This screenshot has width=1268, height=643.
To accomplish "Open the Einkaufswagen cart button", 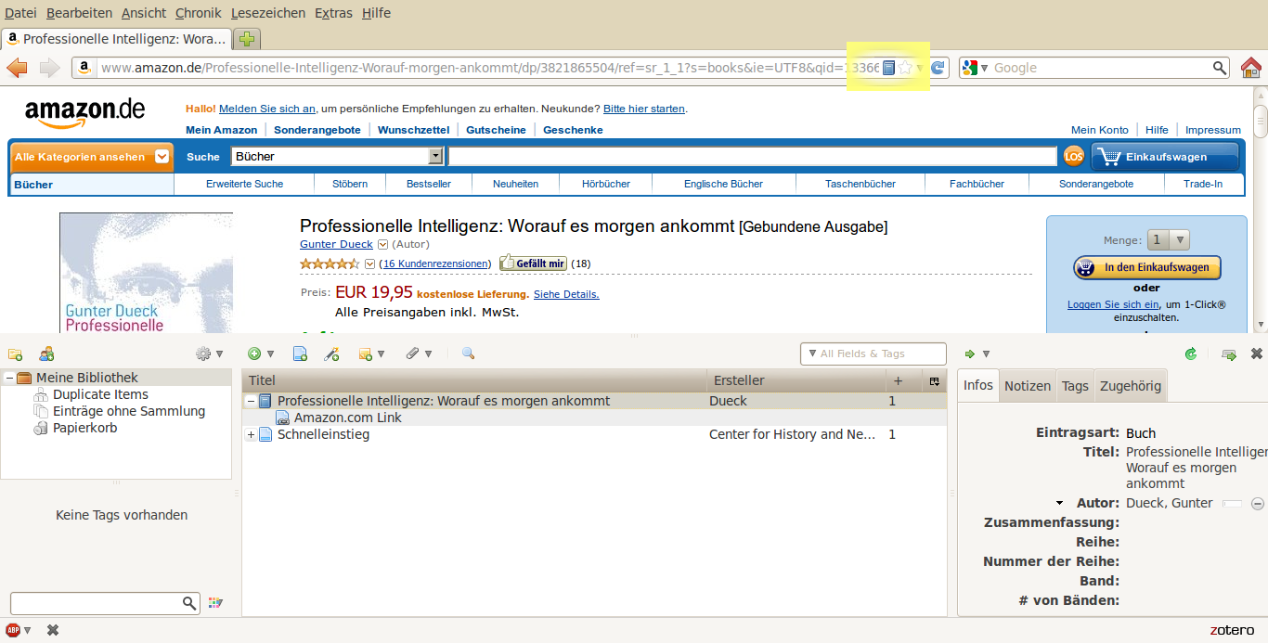I will pos(1165,157).
